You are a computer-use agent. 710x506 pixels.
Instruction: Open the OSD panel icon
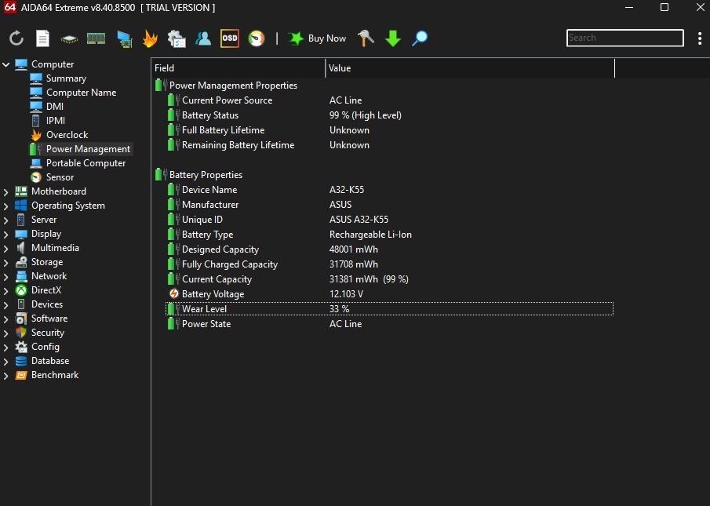point(230,38)
